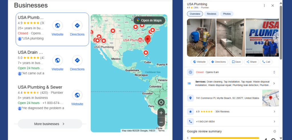Screen dimensions: 292x140
Task: Switch to the Reviews tab
Action: coord(211,14)
